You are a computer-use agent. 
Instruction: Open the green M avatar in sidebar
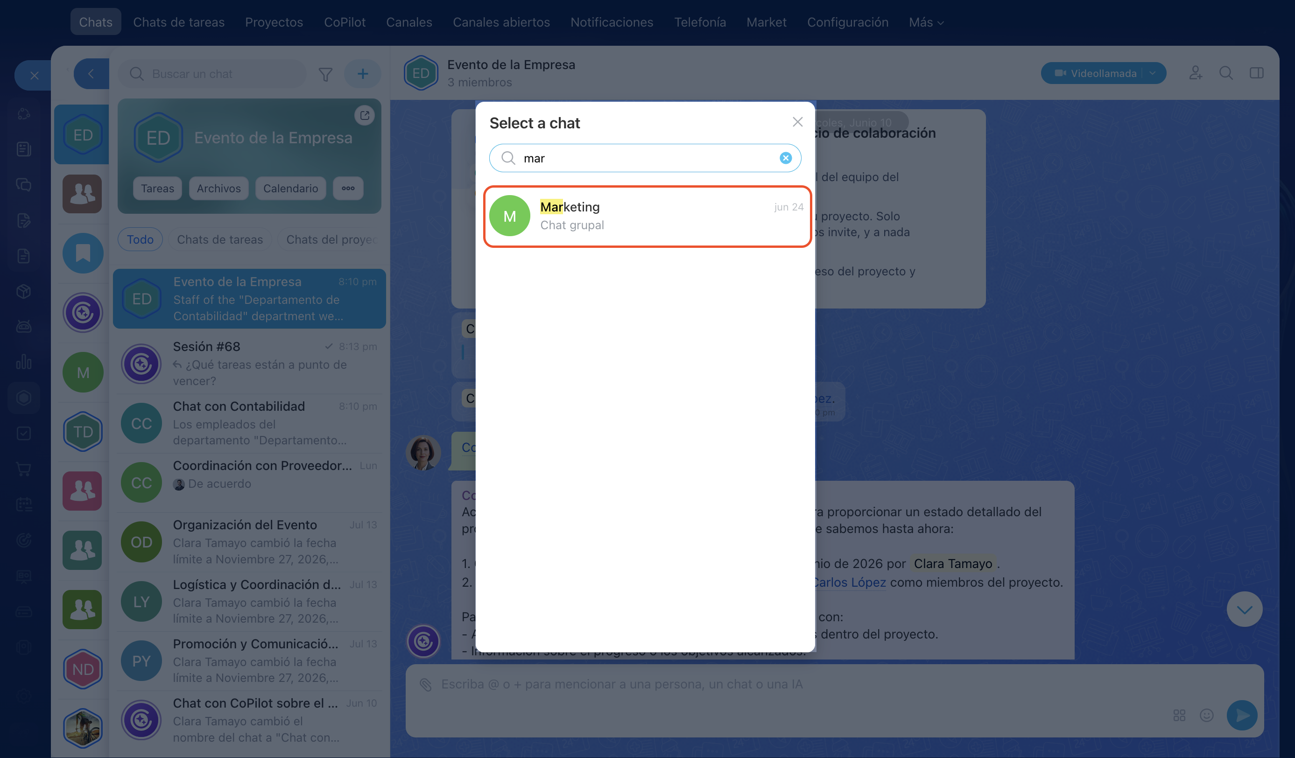click(83, 372)
